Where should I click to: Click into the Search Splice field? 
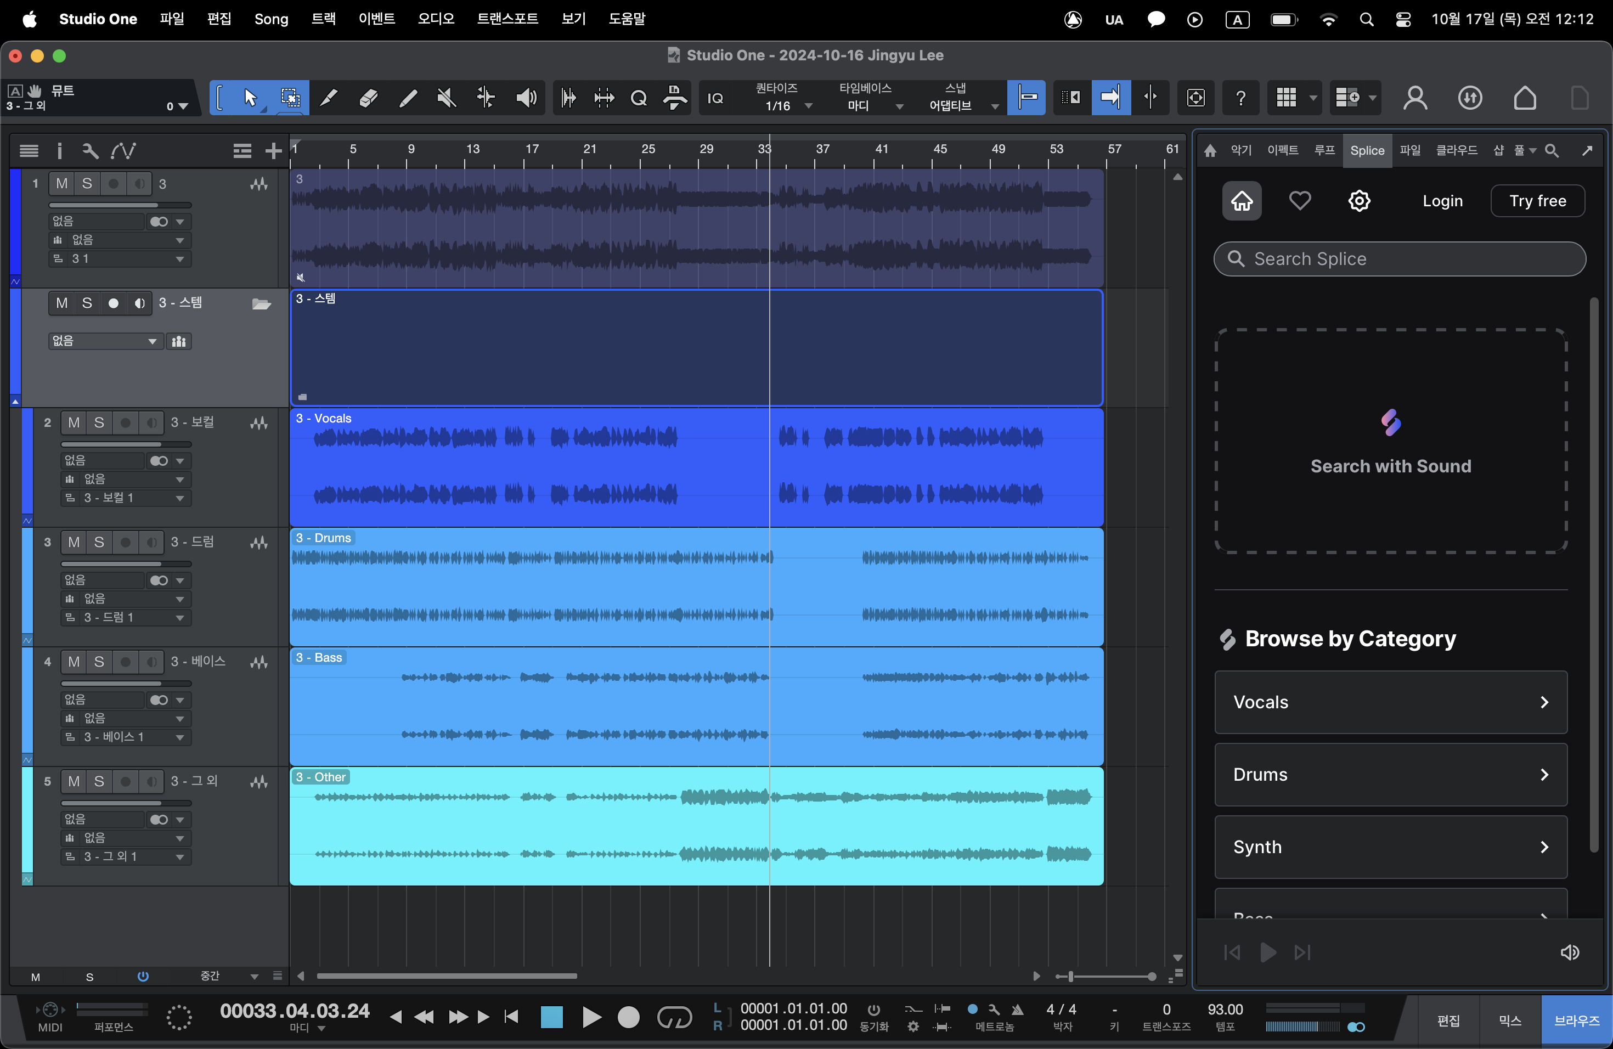1400,259
